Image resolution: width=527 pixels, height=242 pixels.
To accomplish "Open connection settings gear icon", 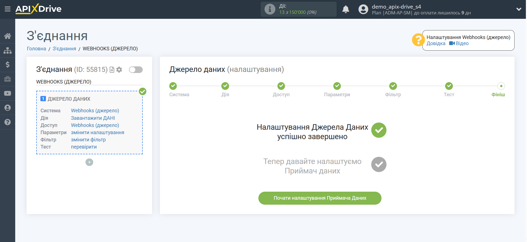I will point(119,70).
